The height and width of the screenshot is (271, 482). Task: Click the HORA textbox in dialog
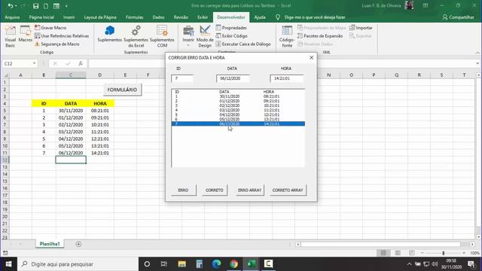tap(286, 78)
